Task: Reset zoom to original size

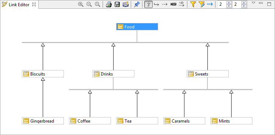Action: click(x=98, y=4)
